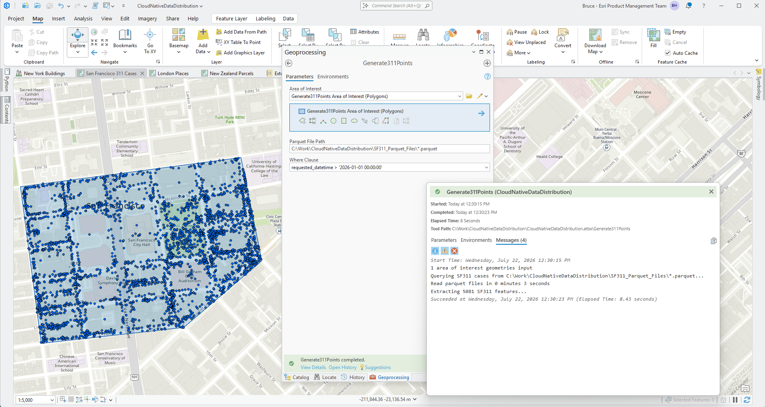Toggle the information messages filter

pos(435,251)
